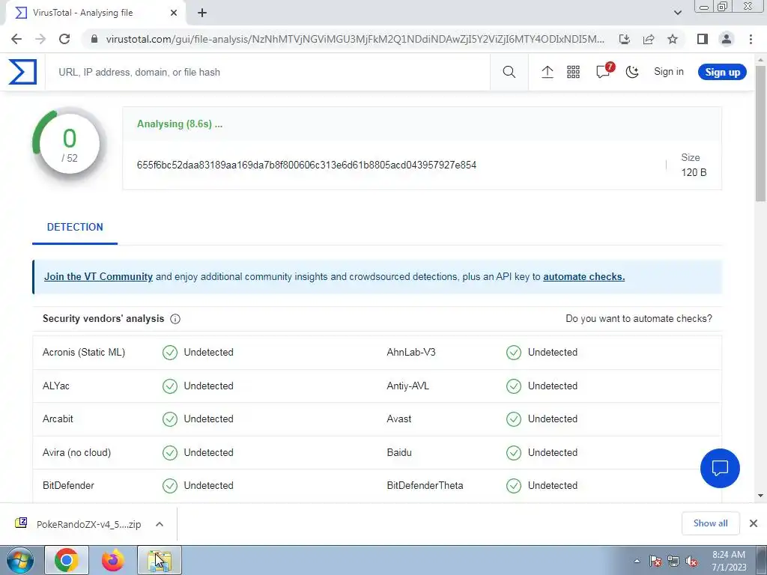Image resolution: width=767 pixels, height=575 pixels.
Task: Open the apps grid icon
Action: coord(573,72)
